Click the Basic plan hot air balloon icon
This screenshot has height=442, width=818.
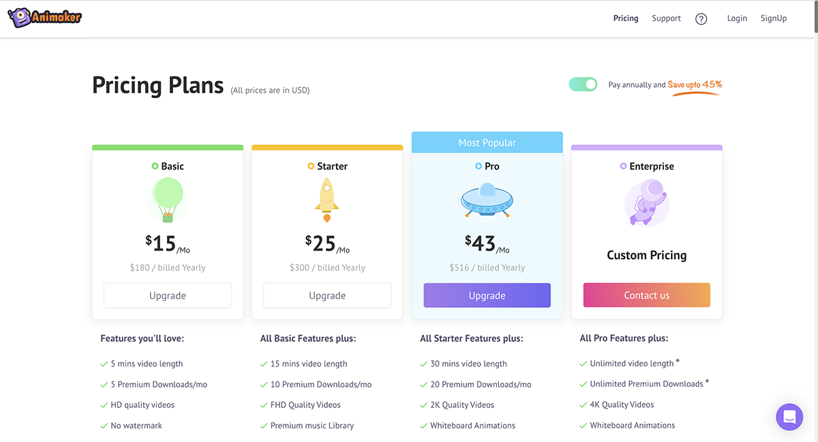[x=168, y=200]
